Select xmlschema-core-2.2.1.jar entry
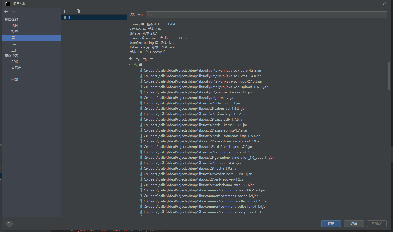 (199, 185)
